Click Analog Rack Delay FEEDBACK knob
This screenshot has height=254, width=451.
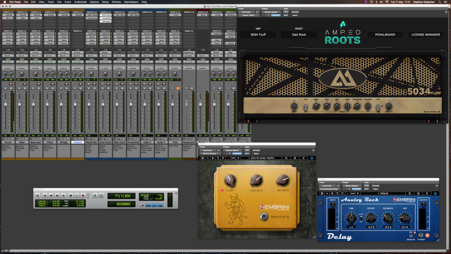pyautogui.click(x=388, y=218)
